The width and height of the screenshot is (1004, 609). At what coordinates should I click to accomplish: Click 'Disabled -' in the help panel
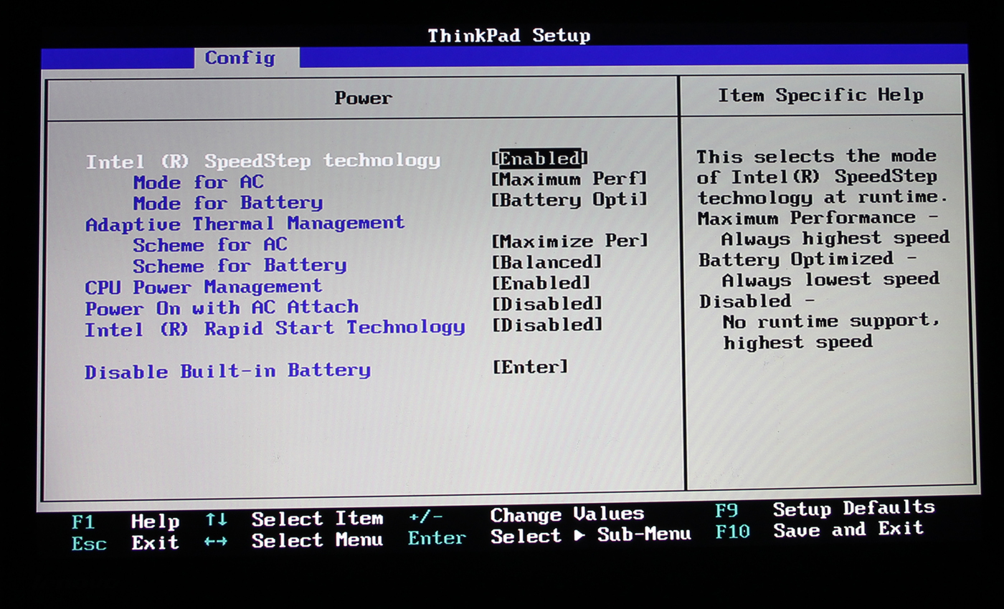(x=756, y=301)
